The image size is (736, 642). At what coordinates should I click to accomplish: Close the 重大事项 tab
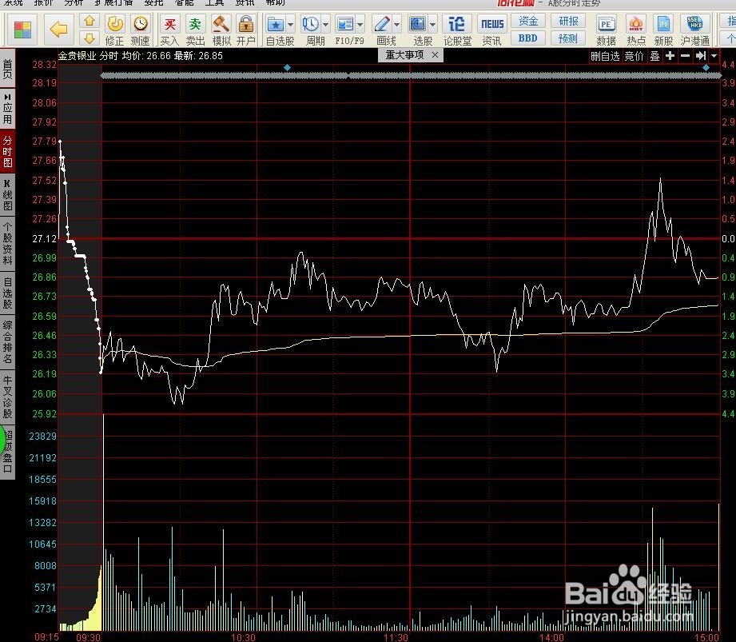(x=435, y=55)
